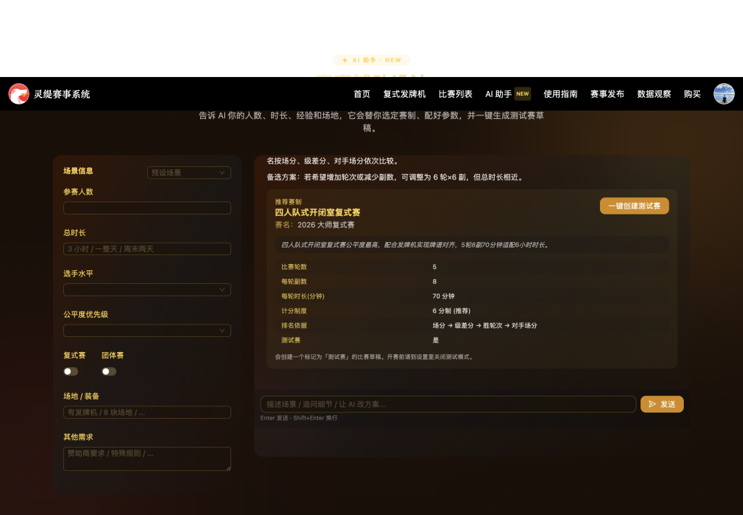Click the NEW badge beside AI 助手
The image size is (743, 515).
point(522,94)
